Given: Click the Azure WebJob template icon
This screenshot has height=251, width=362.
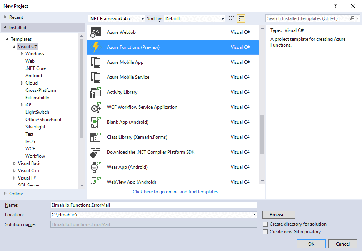Looking at the screenshot, I should coord(95,32).
